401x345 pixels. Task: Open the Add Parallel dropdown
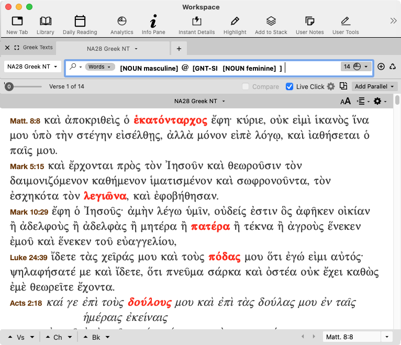coord(374,86)
